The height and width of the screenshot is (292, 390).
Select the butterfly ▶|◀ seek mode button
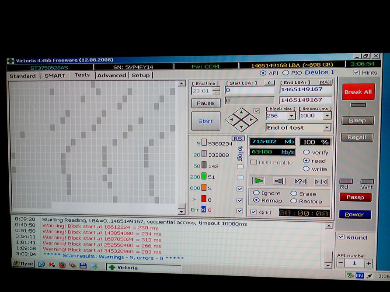pyautogui.click(x=321, y=182)
